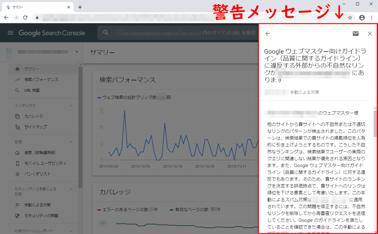Expand the 以前のツールとレポート section
Screen dimensions: 378x234
click(x=71, y=231)
